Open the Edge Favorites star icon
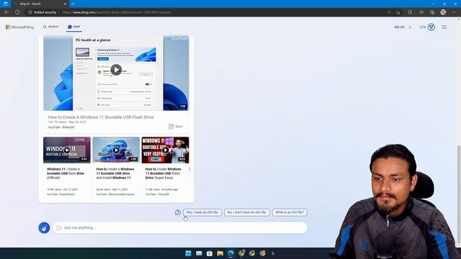The image size is (461, 259). pos(421,12)
